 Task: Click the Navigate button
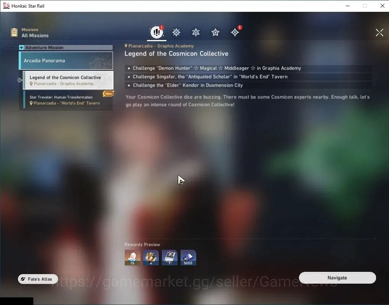[x=337, y=278]
